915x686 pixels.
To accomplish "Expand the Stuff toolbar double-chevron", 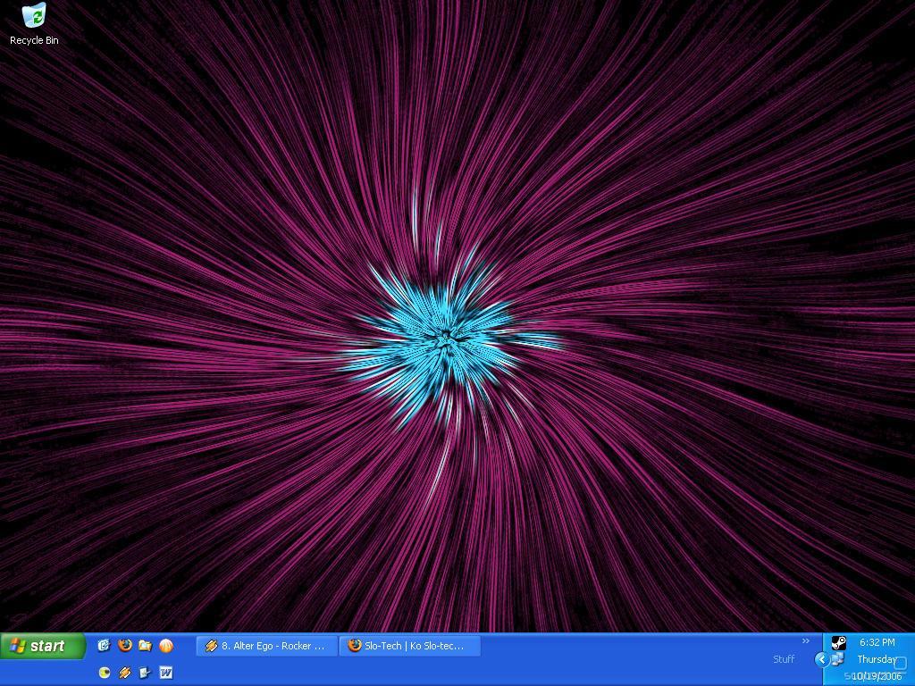I will [806, 641].
